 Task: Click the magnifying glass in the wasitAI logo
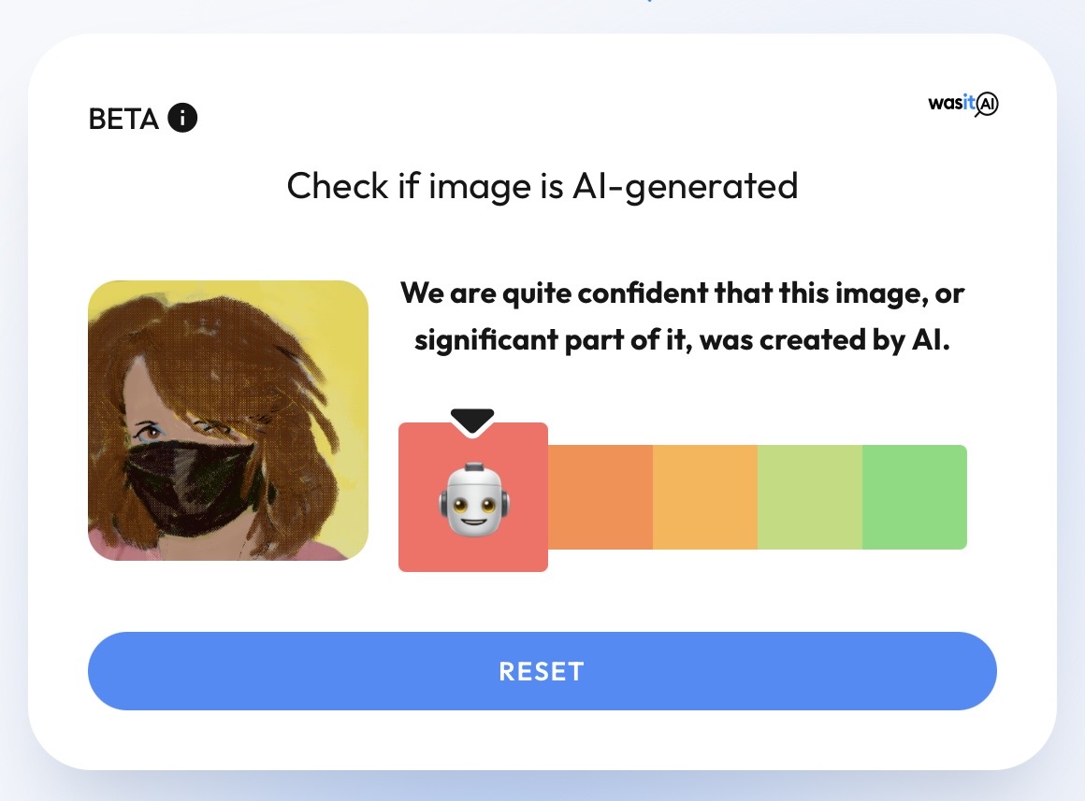tap(989, 104)
